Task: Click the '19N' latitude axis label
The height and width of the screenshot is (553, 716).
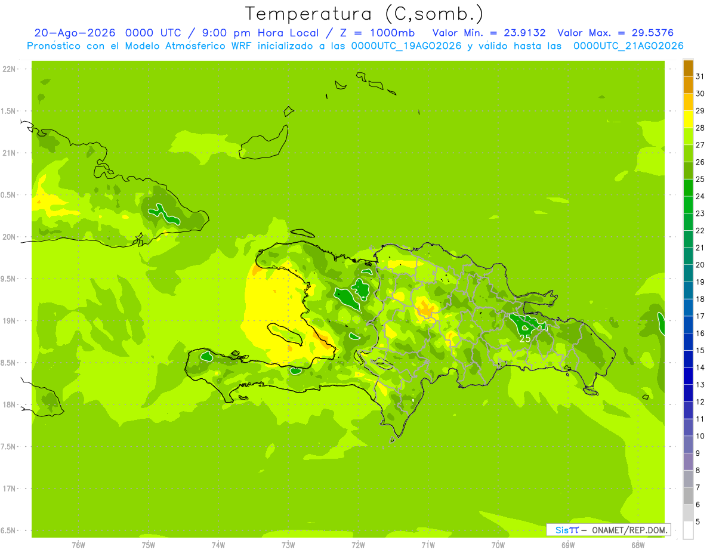Action: tap(9, 321)
